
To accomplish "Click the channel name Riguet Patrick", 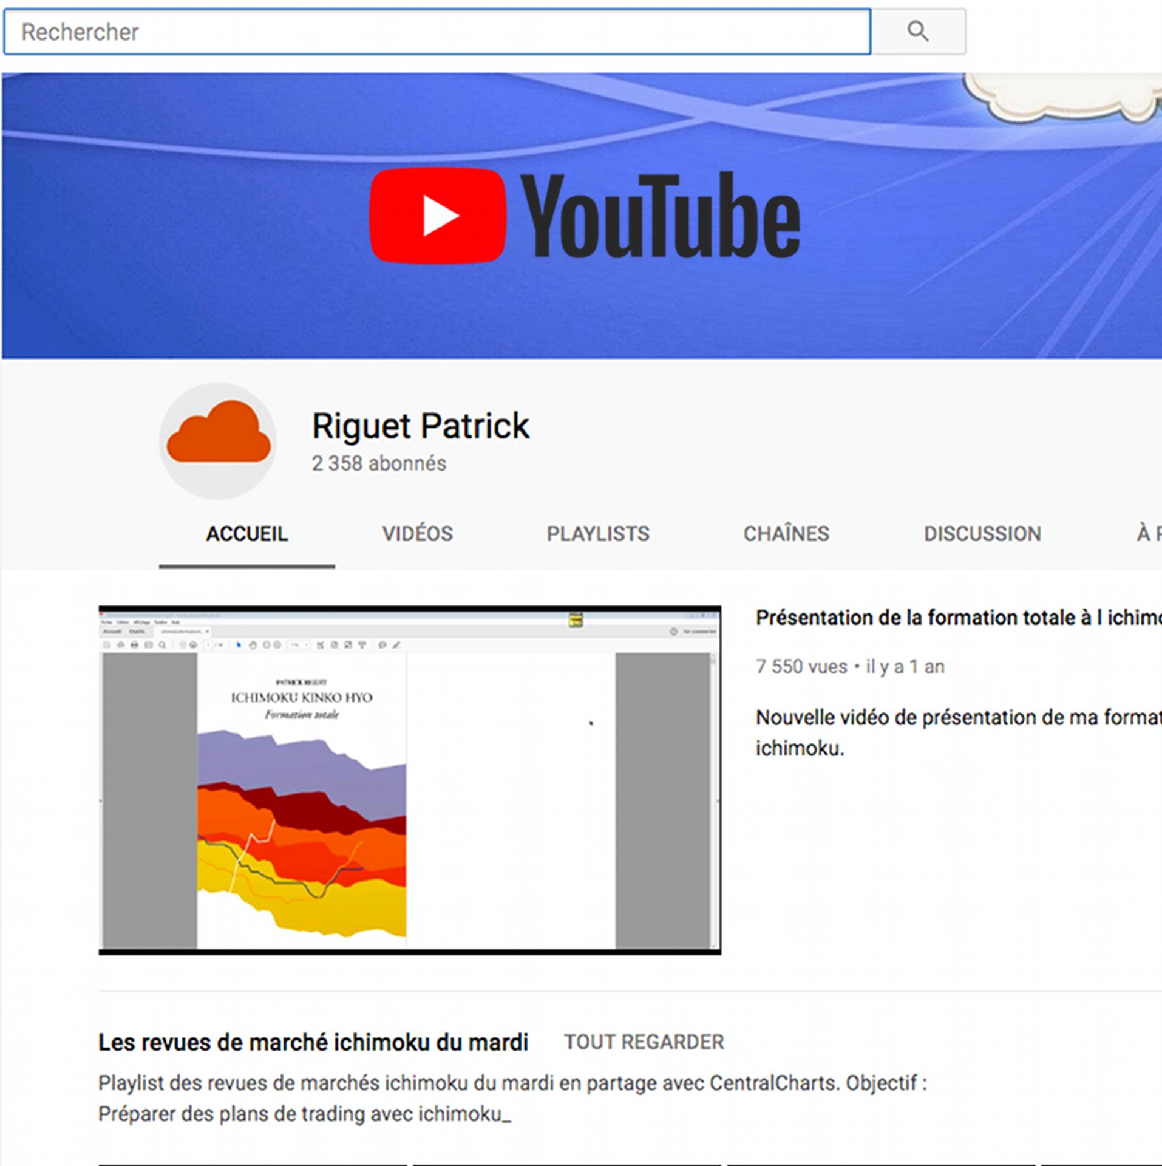I will point(421,425).
